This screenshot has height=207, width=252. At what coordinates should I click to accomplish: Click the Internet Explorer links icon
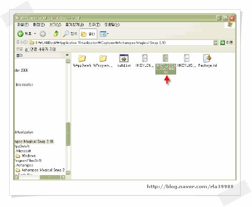point(27,49)
